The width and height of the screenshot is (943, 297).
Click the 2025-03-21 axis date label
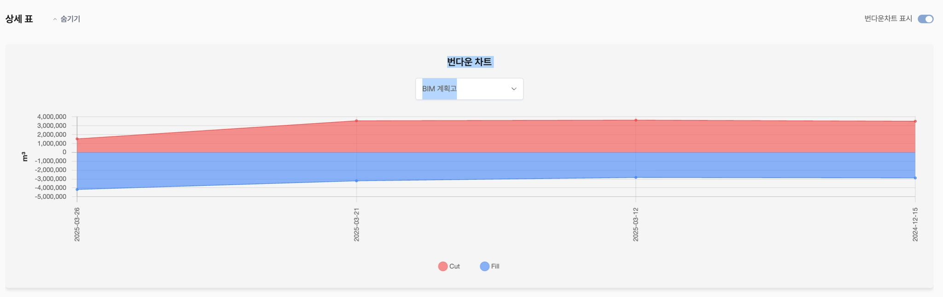(x=356, y=224)
